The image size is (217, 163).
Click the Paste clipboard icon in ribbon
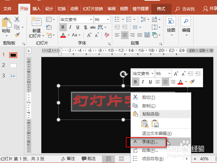(x=6, y=22)
